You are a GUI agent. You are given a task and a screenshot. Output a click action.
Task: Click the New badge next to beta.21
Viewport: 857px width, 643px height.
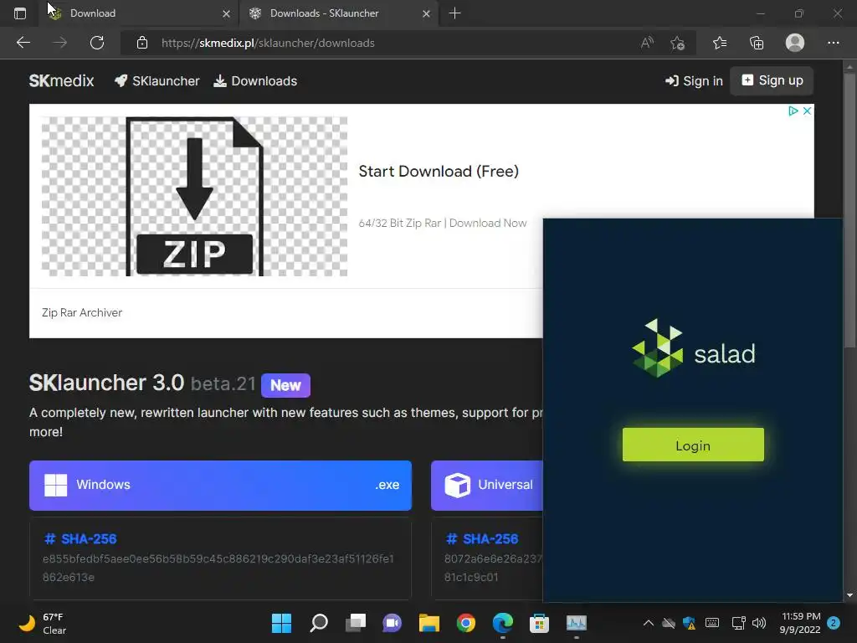[x=285, y=385]
